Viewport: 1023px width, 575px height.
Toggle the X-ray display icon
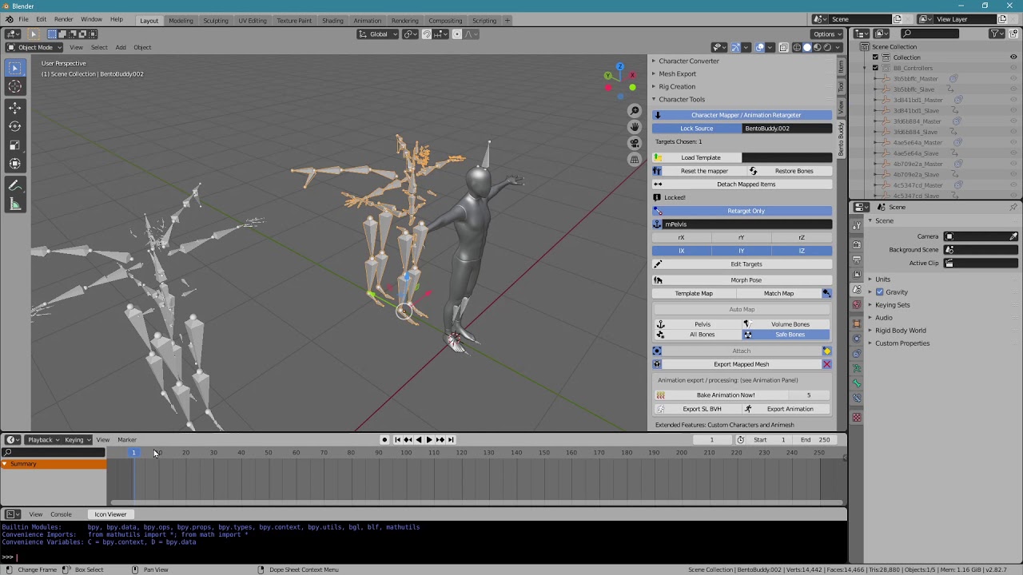pyautogui.click(x=783, y=48)
